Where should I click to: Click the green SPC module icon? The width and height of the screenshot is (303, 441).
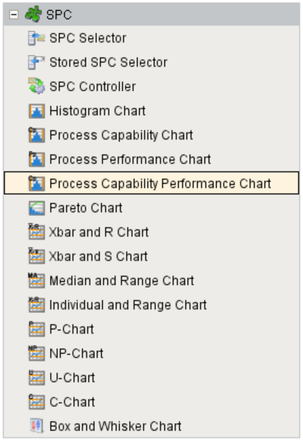[x=34, y=14]
